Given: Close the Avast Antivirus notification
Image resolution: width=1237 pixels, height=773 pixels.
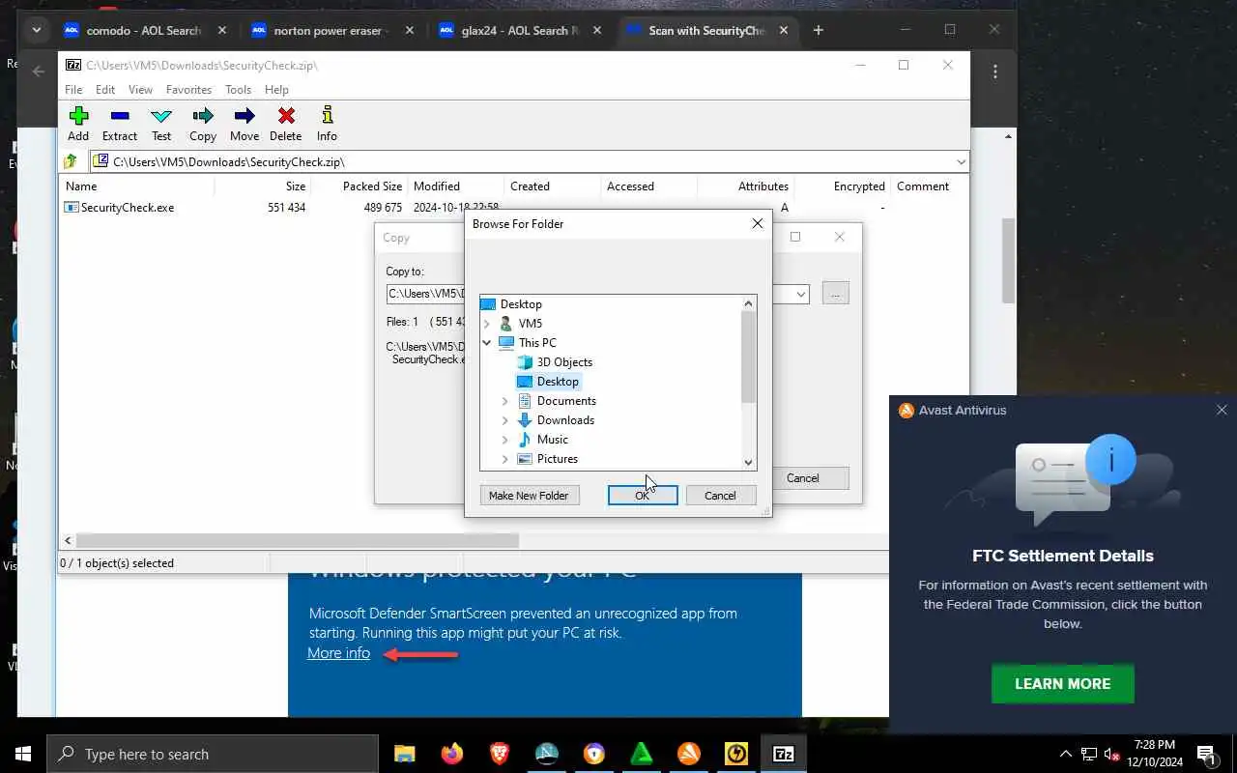Looking at the screenshot, I should (1222, 411).
